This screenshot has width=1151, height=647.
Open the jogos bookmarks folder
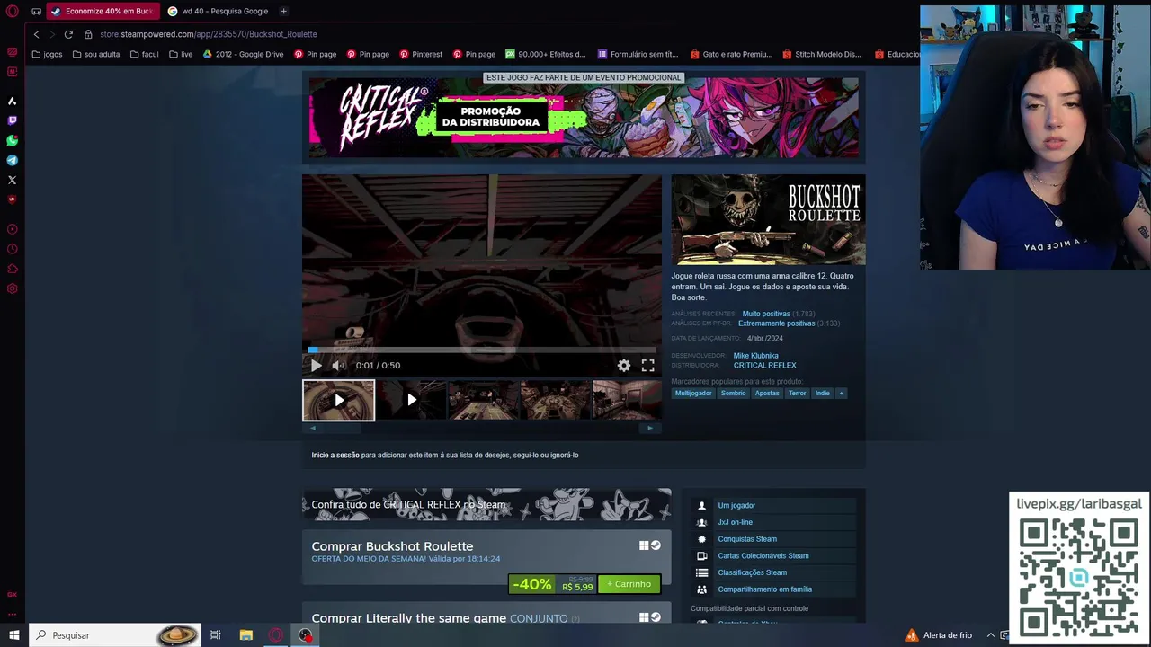(x=47, y=54)
